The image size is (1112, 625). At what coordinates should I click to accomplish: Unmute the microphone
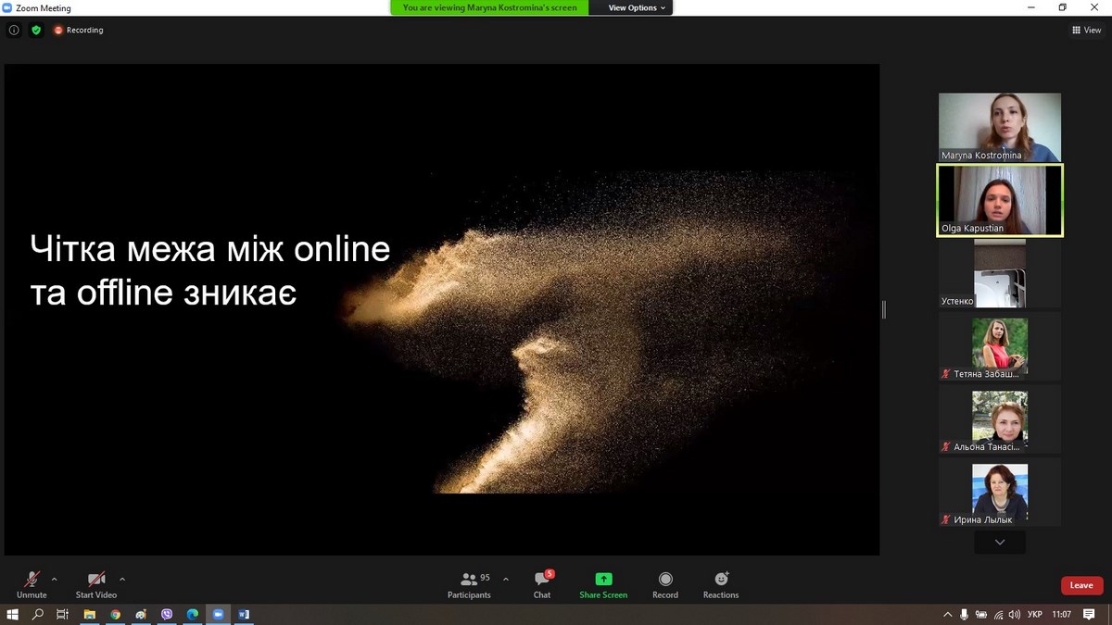coord(32,580)
